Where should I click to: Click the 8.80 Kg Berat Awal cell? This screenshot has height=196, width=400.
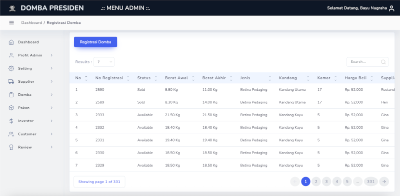click(171, 90)
